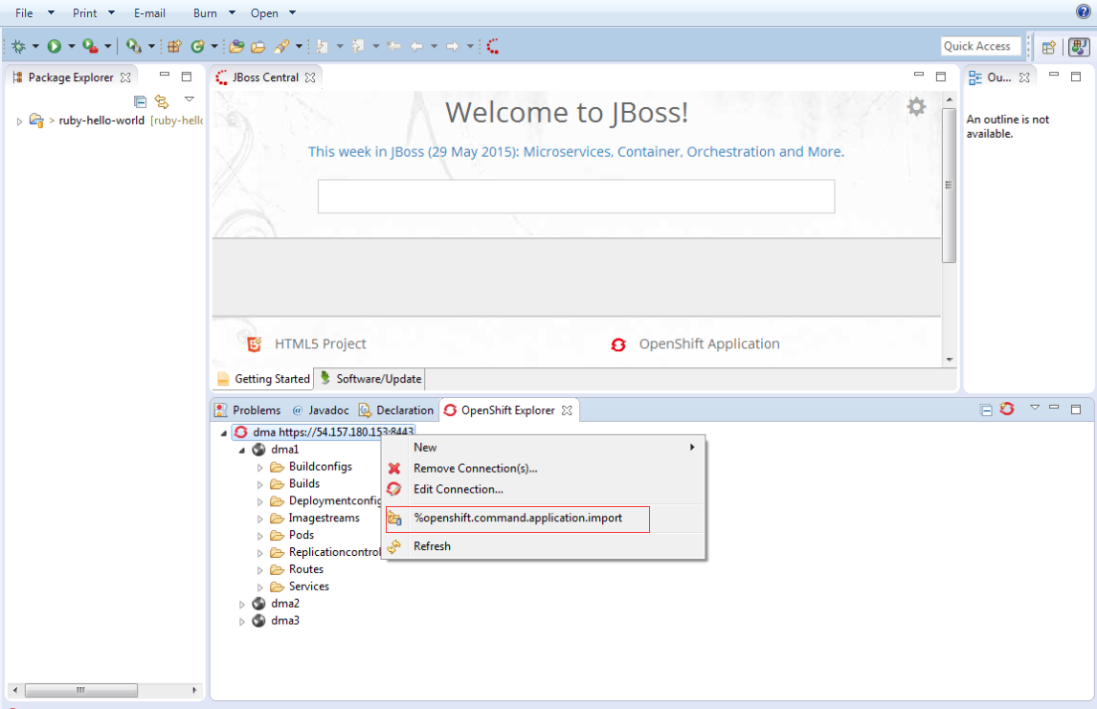The height and width of the screenshot is (709, 1097).
Task: Click the Next Annotation icon
Action: (x=323, y=47)
